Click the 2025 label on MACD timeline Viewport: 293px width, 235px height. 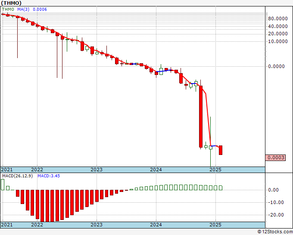point(215,225)
